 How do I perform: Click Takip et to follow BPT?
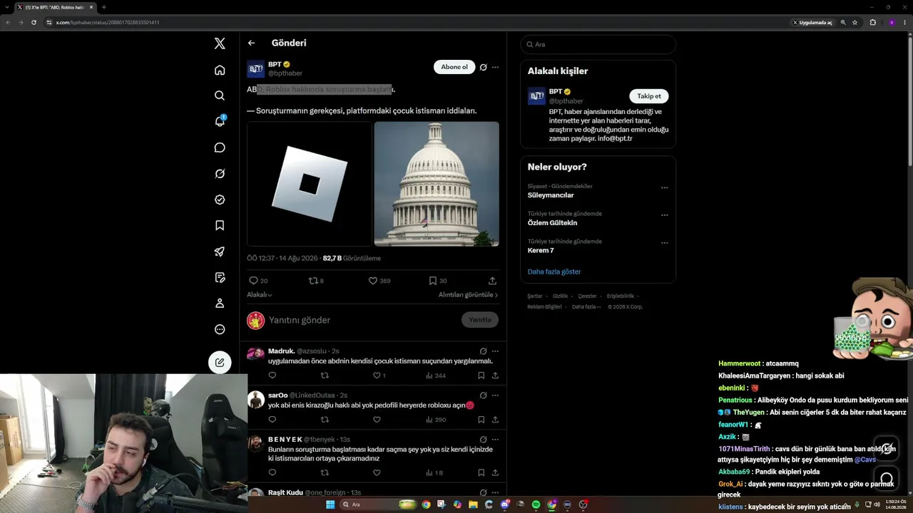click(649, 96)
